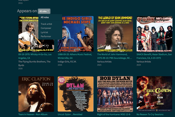Click year 2025 under John Hammond album

click(x=99, y=65)
